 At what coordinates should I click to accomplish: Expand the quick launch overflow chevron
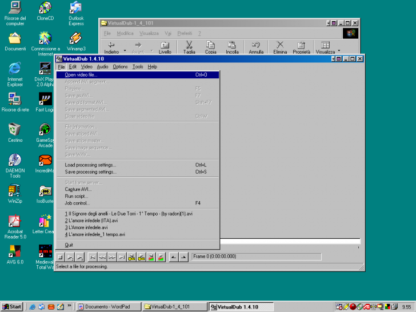[x=69, y=305]
